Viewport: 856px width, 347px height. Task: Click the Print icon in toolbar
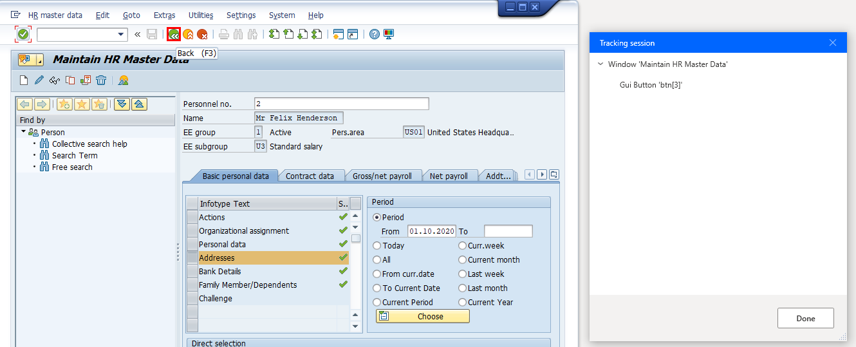pos(224,34)
